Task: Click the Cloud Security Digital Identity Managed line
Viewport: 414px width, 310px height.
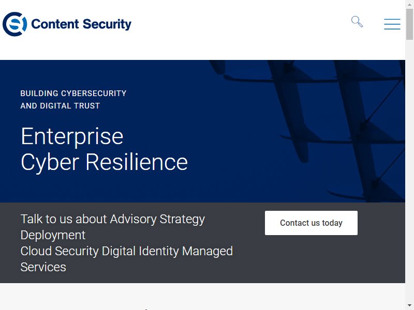Action: tap(127, 251)
